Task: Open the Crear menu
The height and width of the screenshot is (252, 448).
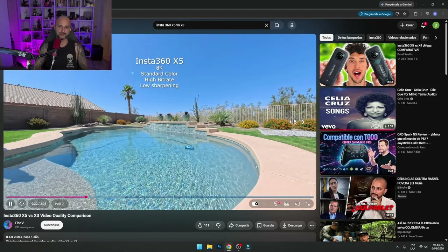Action: click(407, 25)
